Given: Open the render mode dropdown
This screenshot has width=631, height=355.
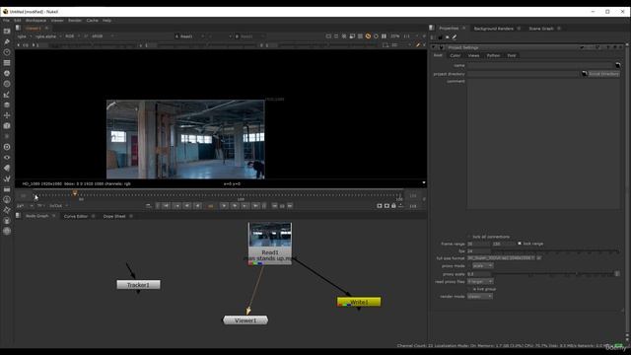Looking at the screenshot, I should pyautogui.click(x=480, y=296).
